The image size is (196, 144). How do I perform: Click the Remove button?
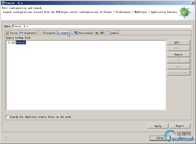[179, 54]
